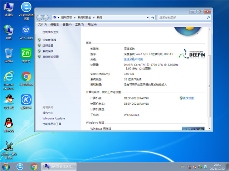Open the 网络 desktop icon
Image resolution: width=229 pixels, height=171 pixels.
click(9, 32)
